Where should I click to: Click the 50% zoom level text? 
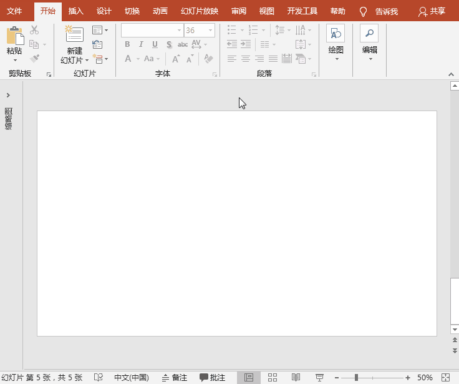(x=425, y=377)
